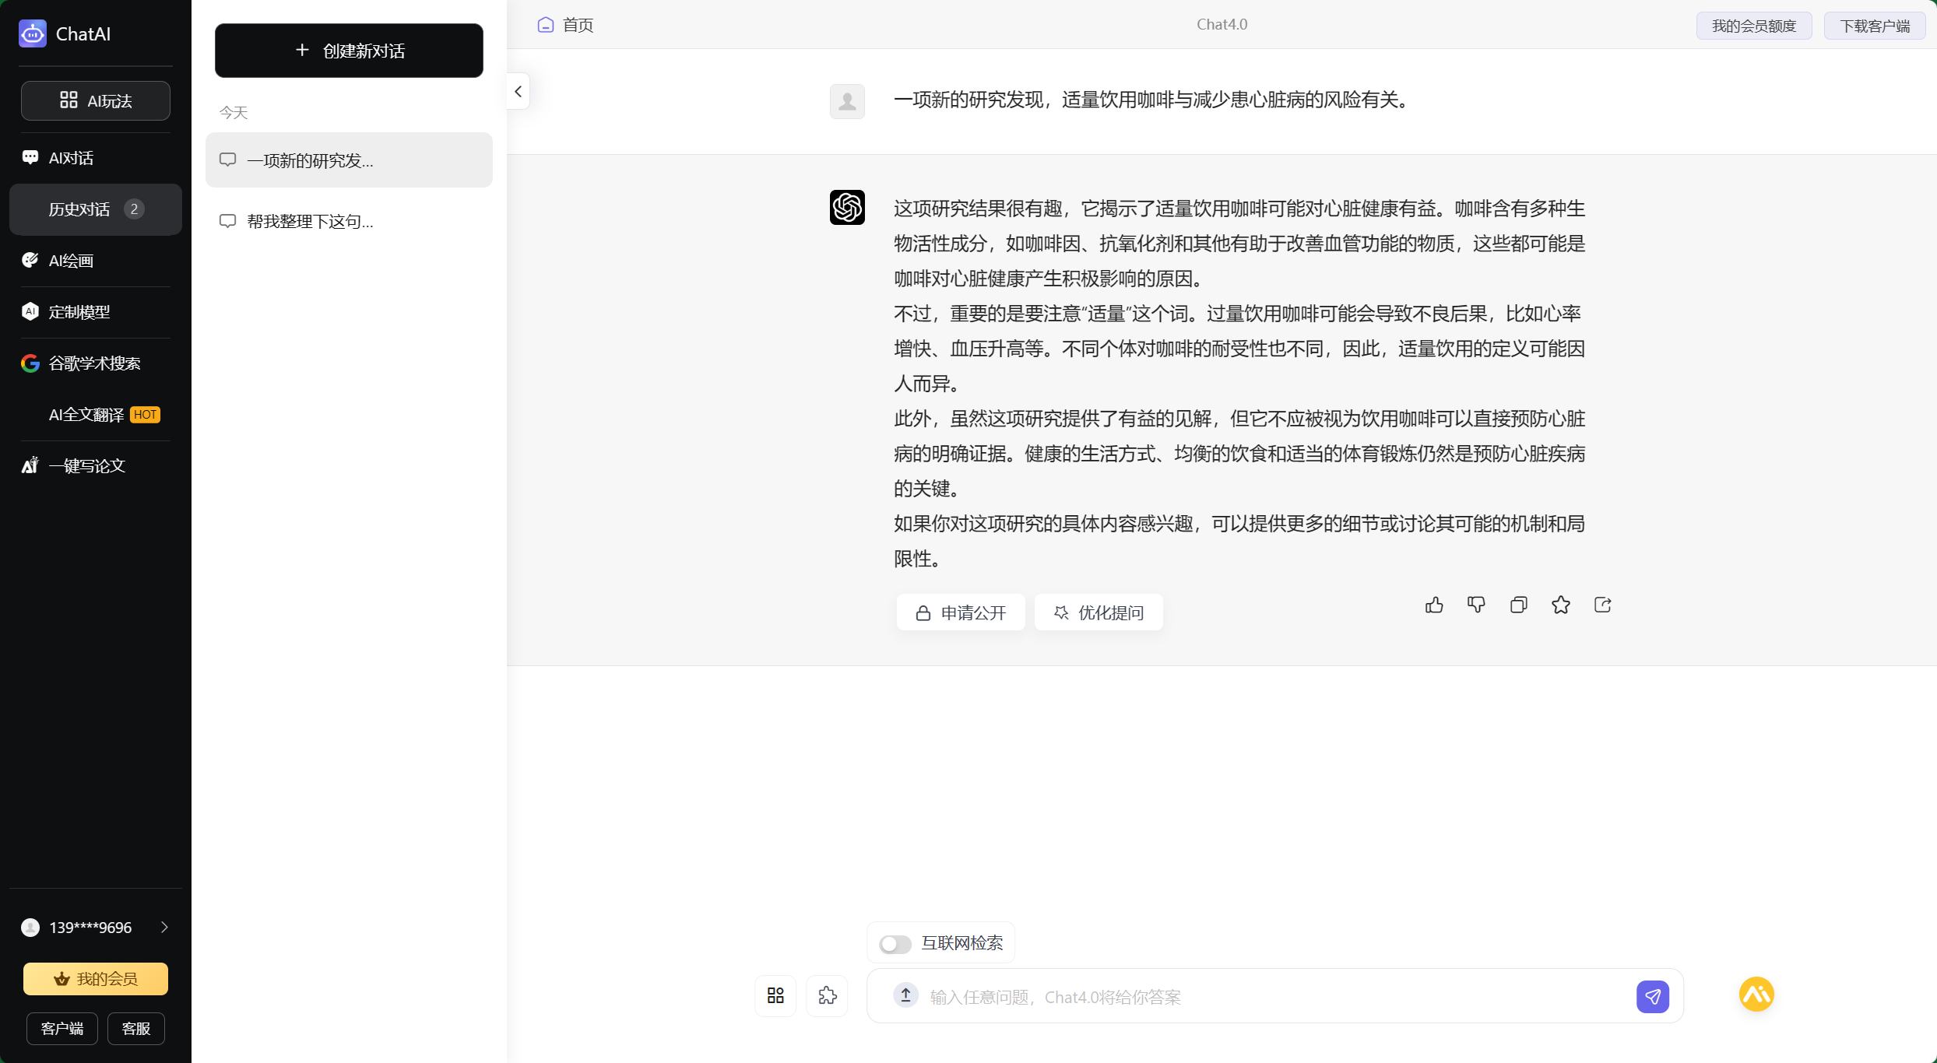Screen dimensions: 1937x1063
Task: Expand the account details arrow
Action: (x=164, y=927)
